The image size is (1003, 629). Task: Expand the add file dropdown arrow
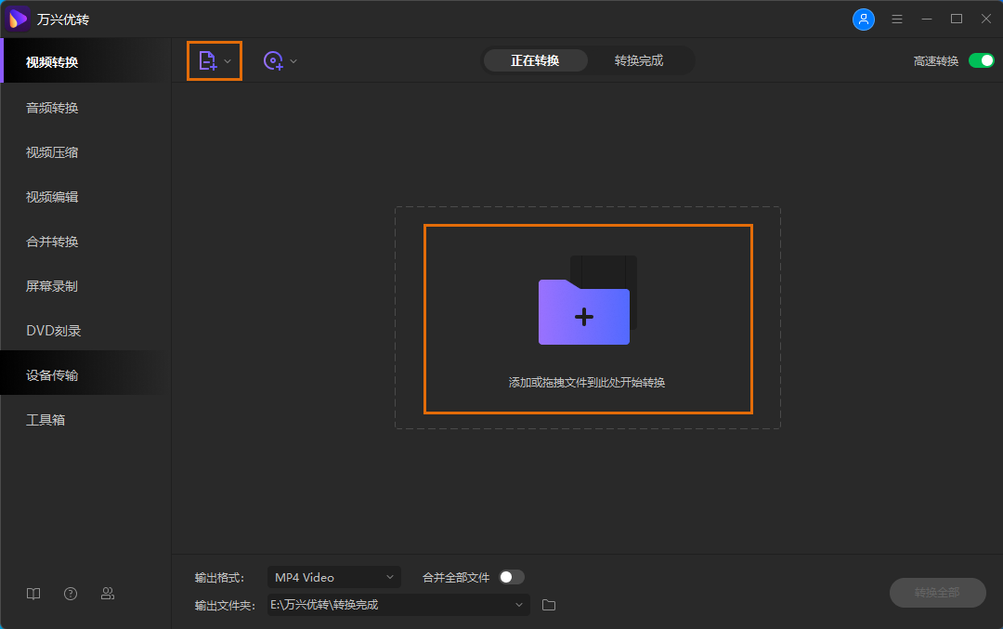(x=228, y=61)
